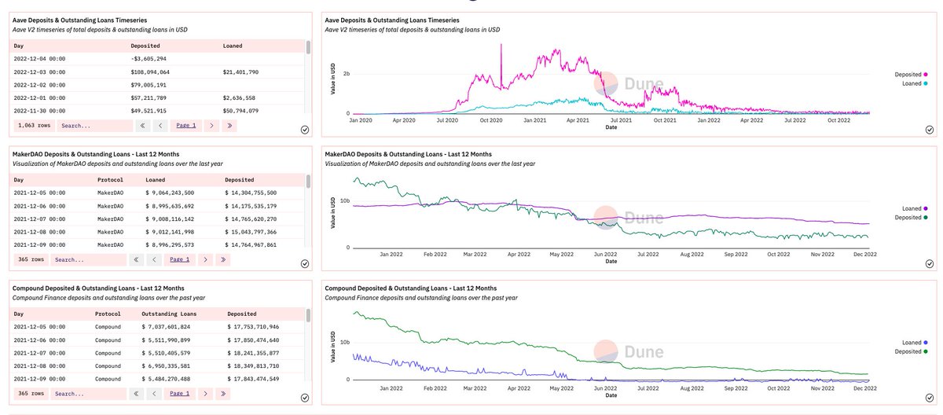Image resolution: width=943 pixels, height=415 pixels.
Task: Sort the MakerDAO table by the Protocol column
Action: [110, 180]
